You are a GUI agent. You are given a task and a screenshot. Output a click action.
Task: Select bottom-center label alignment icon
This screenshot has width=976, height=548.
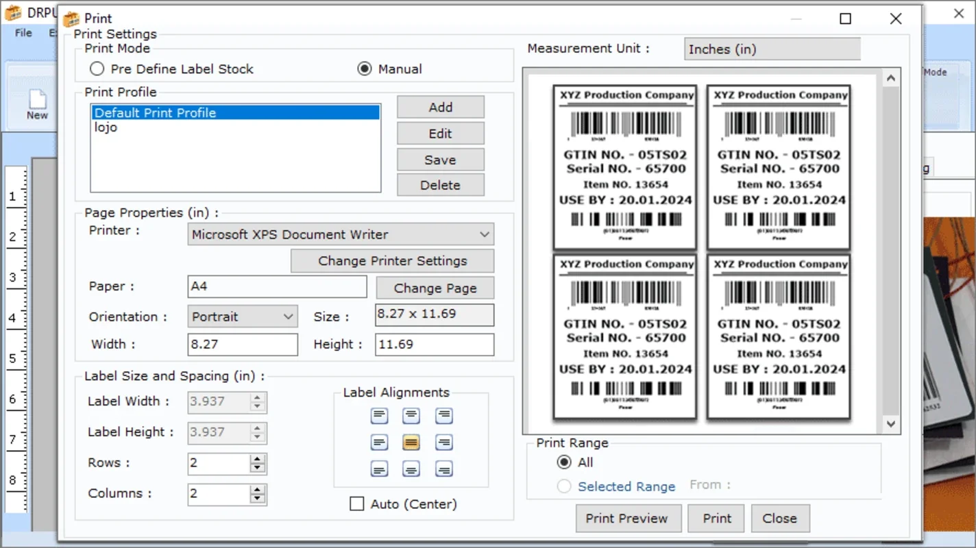click(x=411, y=469)
